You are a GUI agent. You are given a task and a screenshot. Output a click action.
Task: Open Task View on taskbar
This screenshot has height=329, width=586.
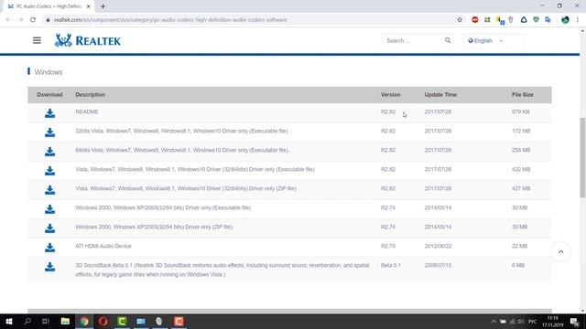tap(46, 321)
